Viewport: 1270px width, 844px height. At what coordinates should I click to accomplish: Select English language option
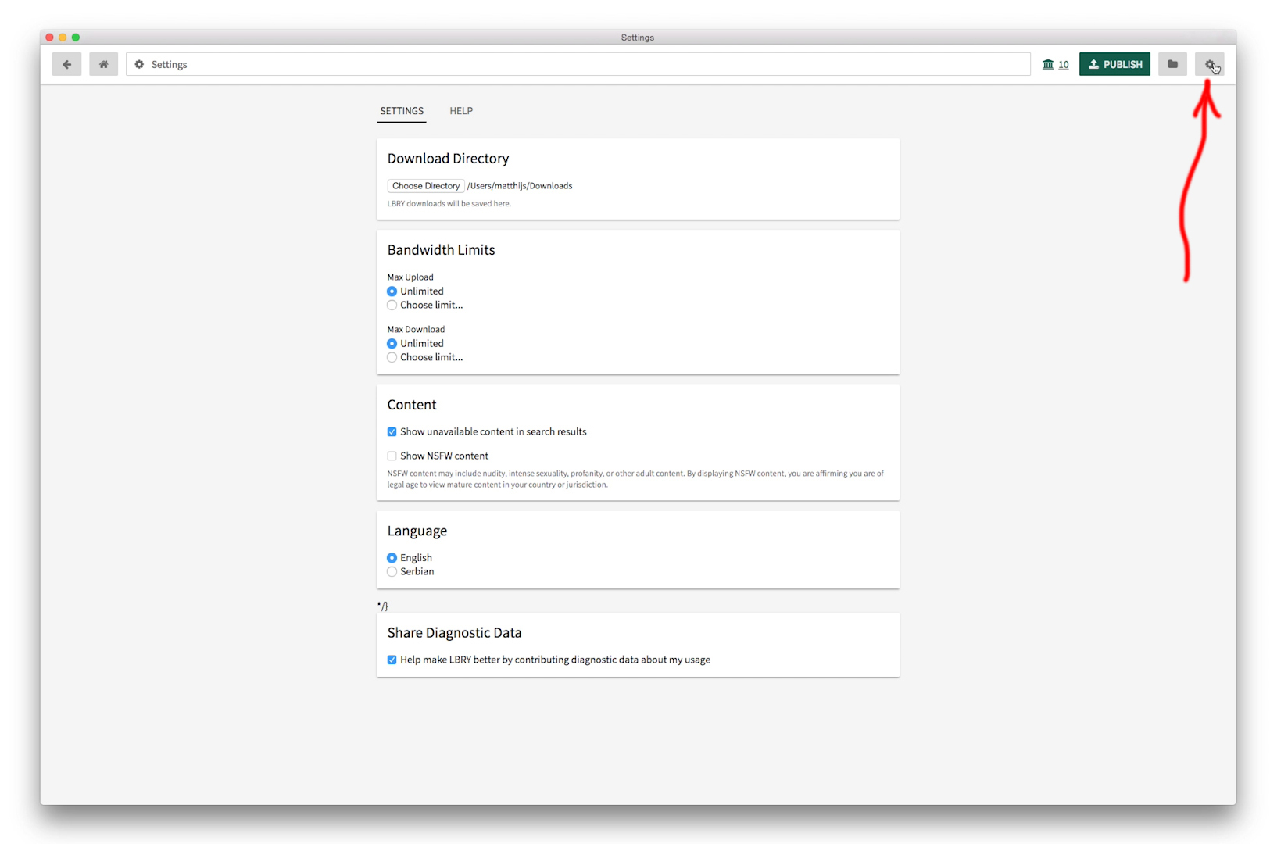392,558
